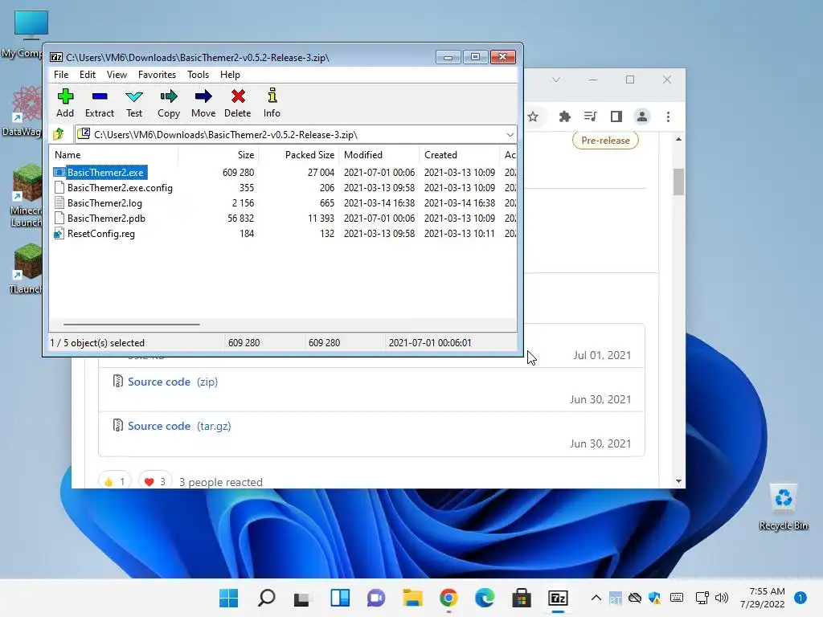Click the Pre-release badge in Chrome
Screen dimensions: 823x617
605,140
